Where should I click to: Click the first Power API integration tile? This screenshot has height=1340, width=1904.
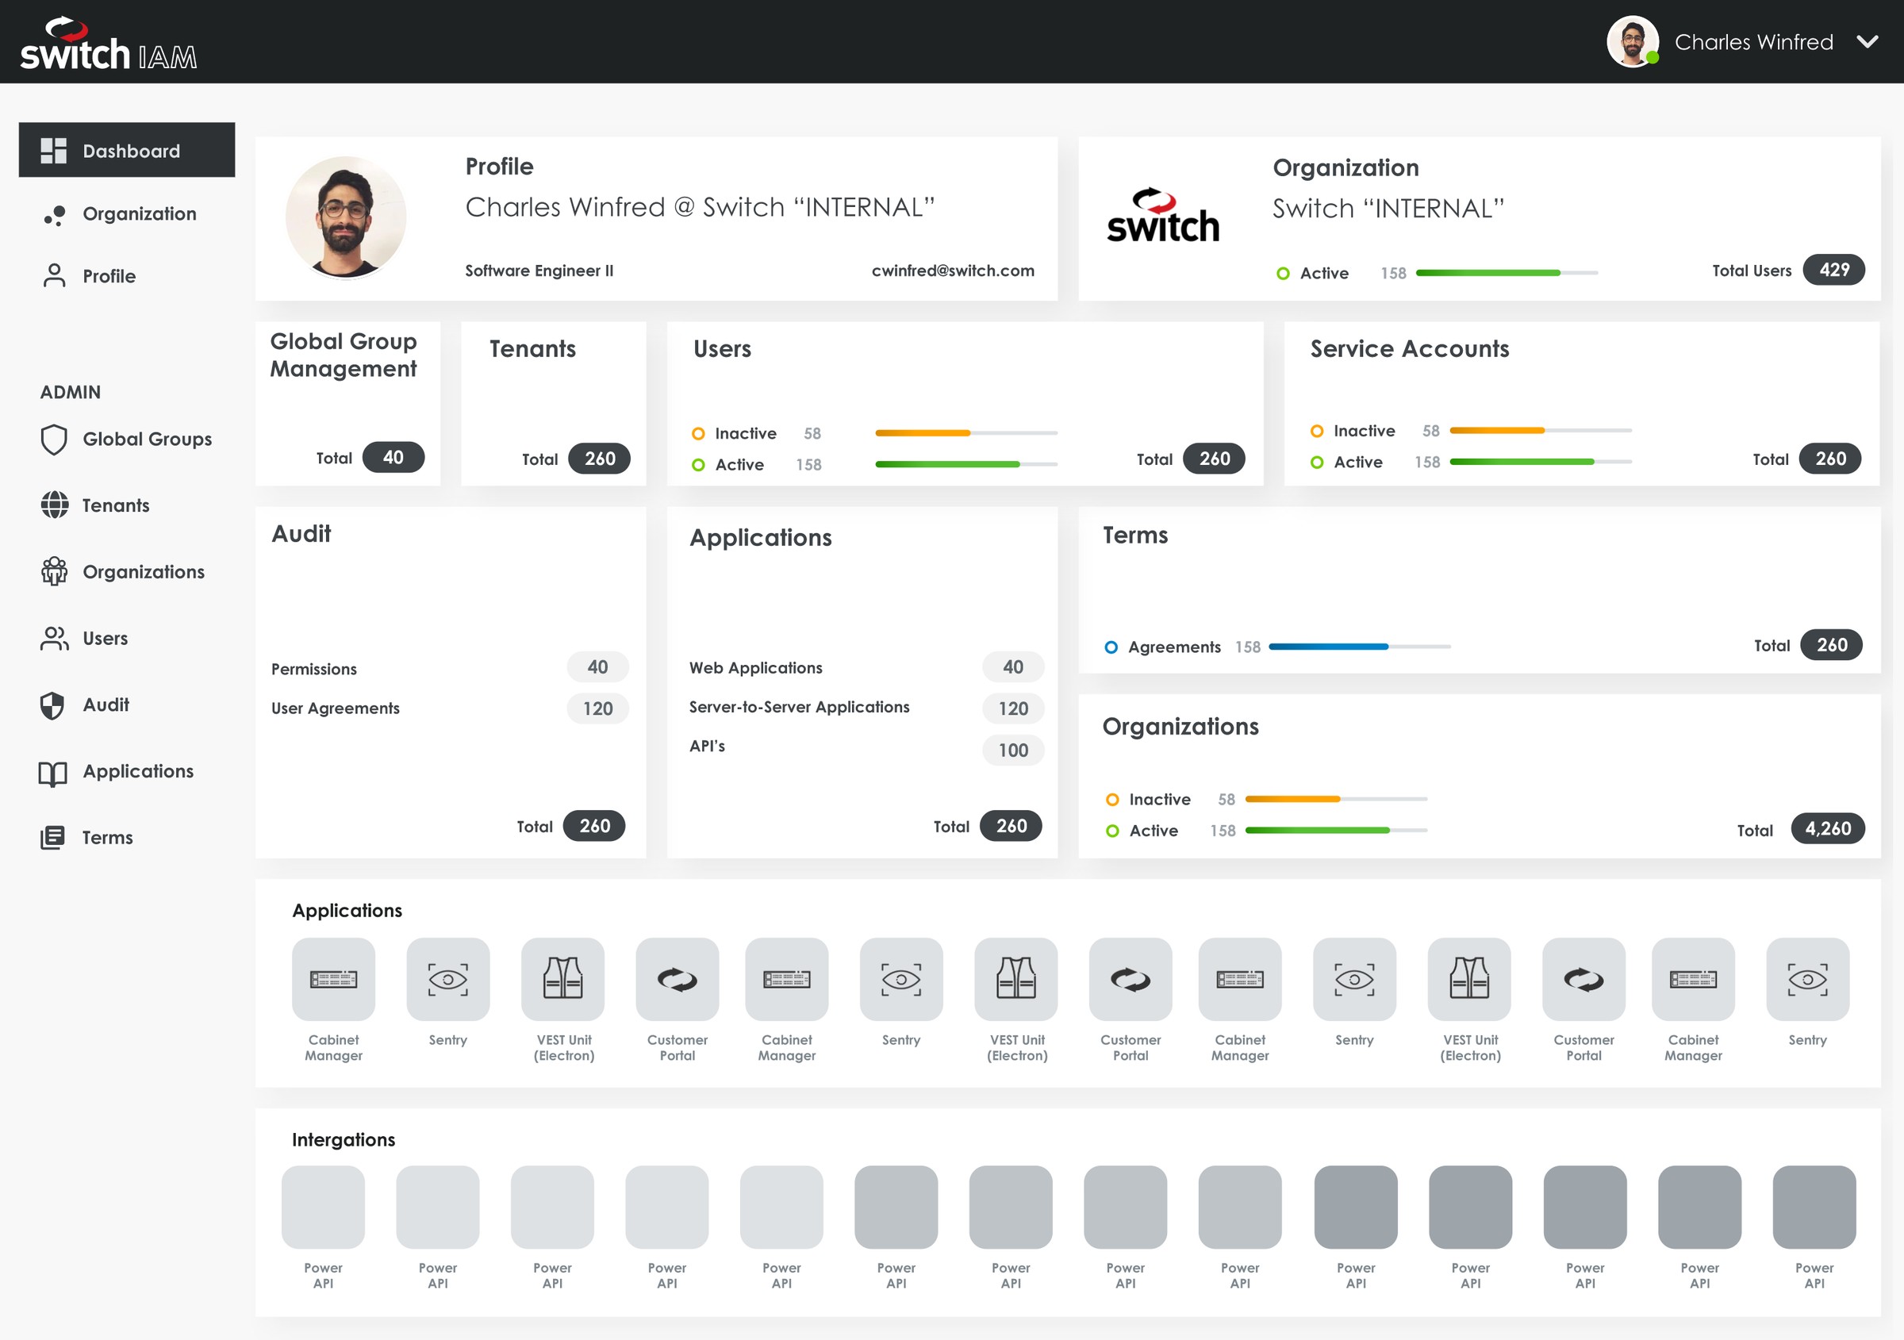(x=324, y=1208)
